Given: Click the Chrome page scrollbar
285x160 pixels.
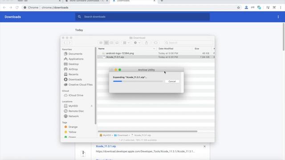Looking at the screenshot, I should (284, 37).
